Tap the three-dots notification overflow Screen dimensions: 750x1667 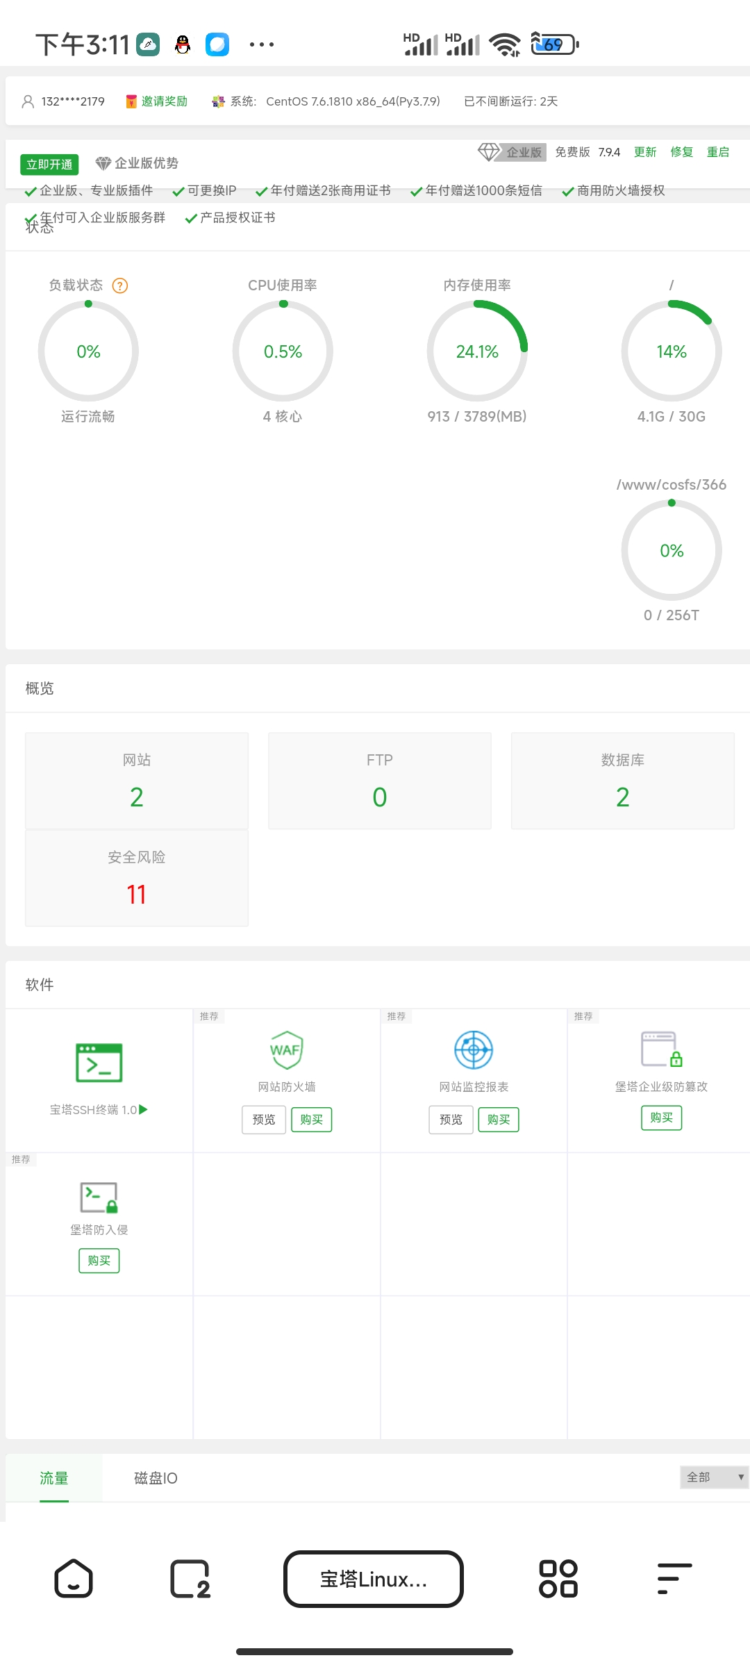[x=262, y=44]
